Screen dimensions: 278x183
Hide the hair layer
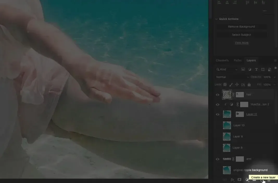click(x=218, y=94)
